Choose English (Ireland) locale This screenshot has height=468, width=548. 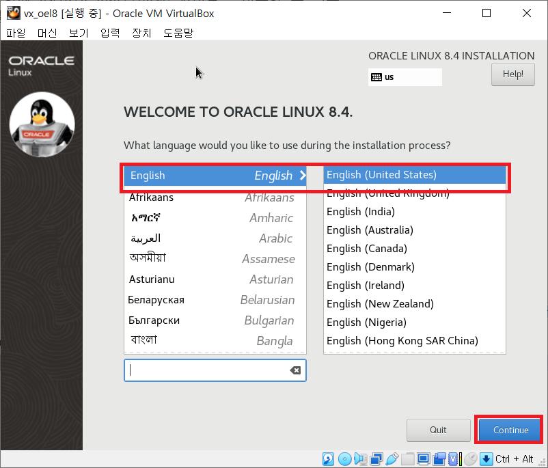[415, 286]
